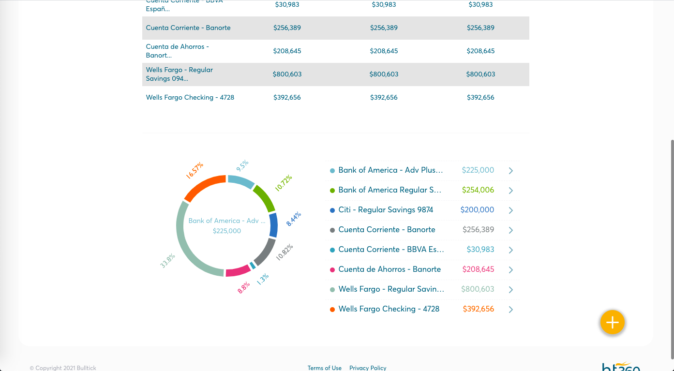This screenshot has width=674, height=371.
Task: Open the Privacy Policy link
Action: 368,368
